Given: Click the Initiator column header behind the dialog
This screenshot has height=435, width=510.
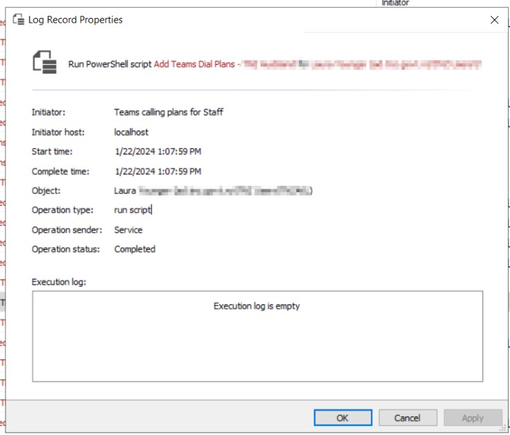Looking at the screenshot, I should point(395,3).
